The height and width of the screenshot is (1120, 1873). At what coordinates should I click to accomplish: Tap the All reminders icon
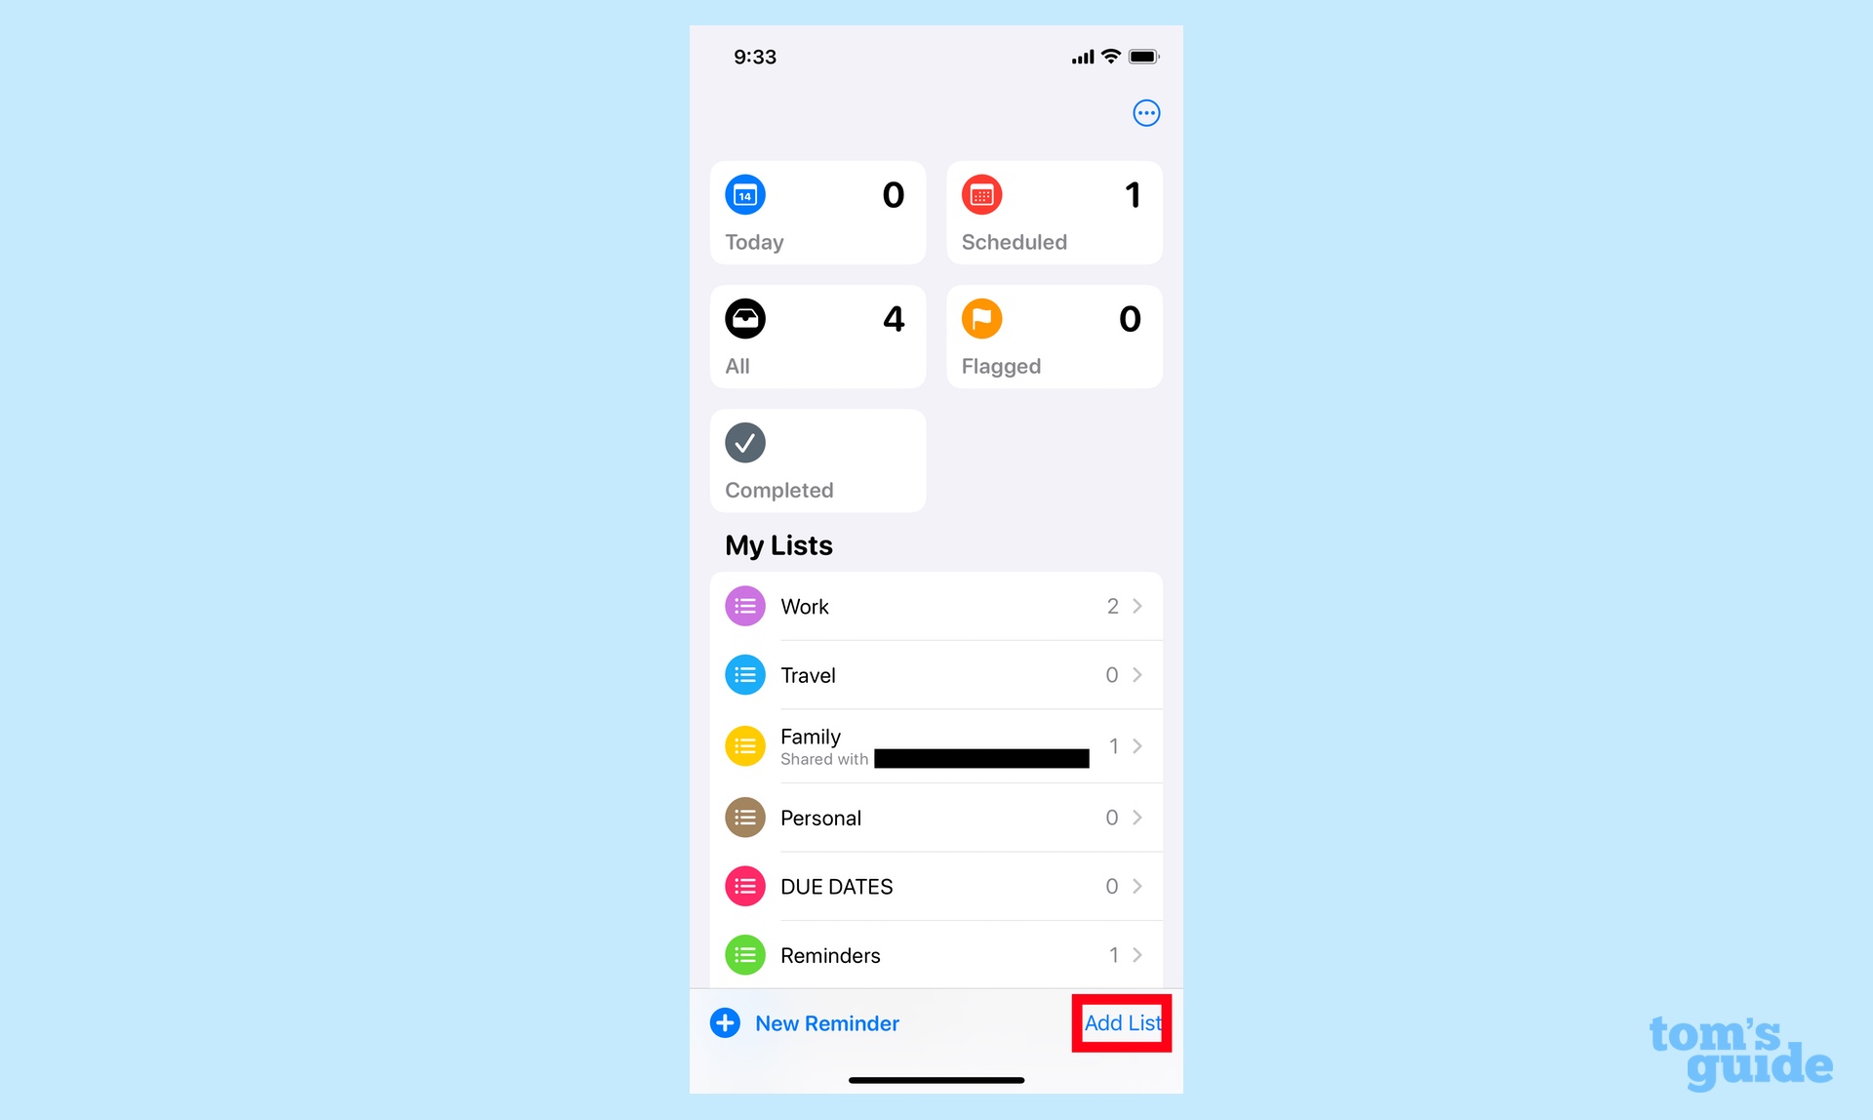click(741, 316)
